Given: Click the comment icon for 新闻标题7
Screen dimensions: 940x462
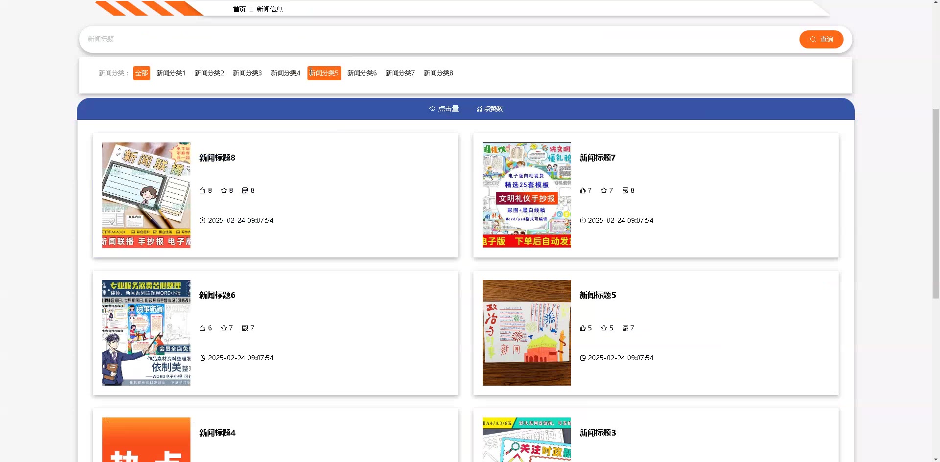Looking at the screenshot, I should [625, 190].
